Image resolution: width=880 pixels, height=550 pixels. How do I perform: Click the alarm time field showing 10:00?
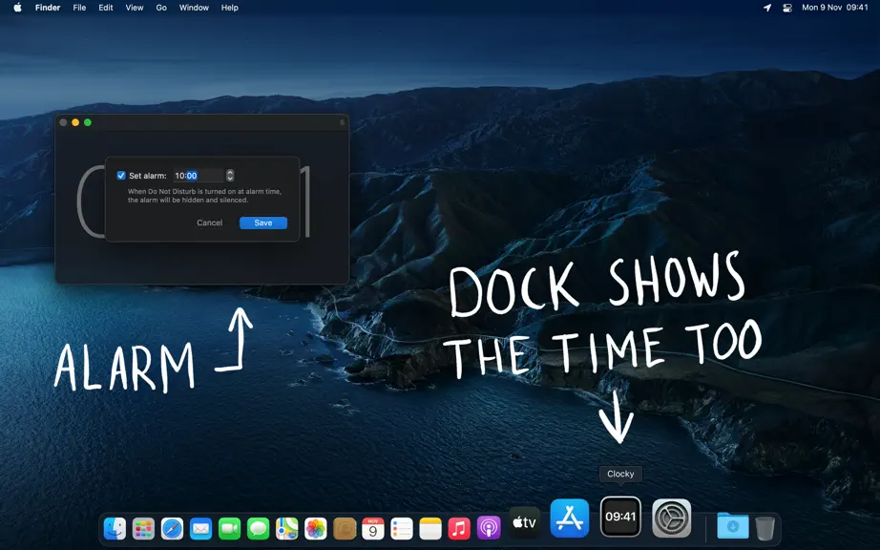[199, 176]
